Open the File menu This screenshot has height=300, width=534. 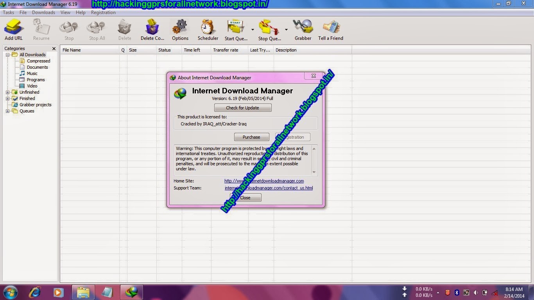(23, 12)
